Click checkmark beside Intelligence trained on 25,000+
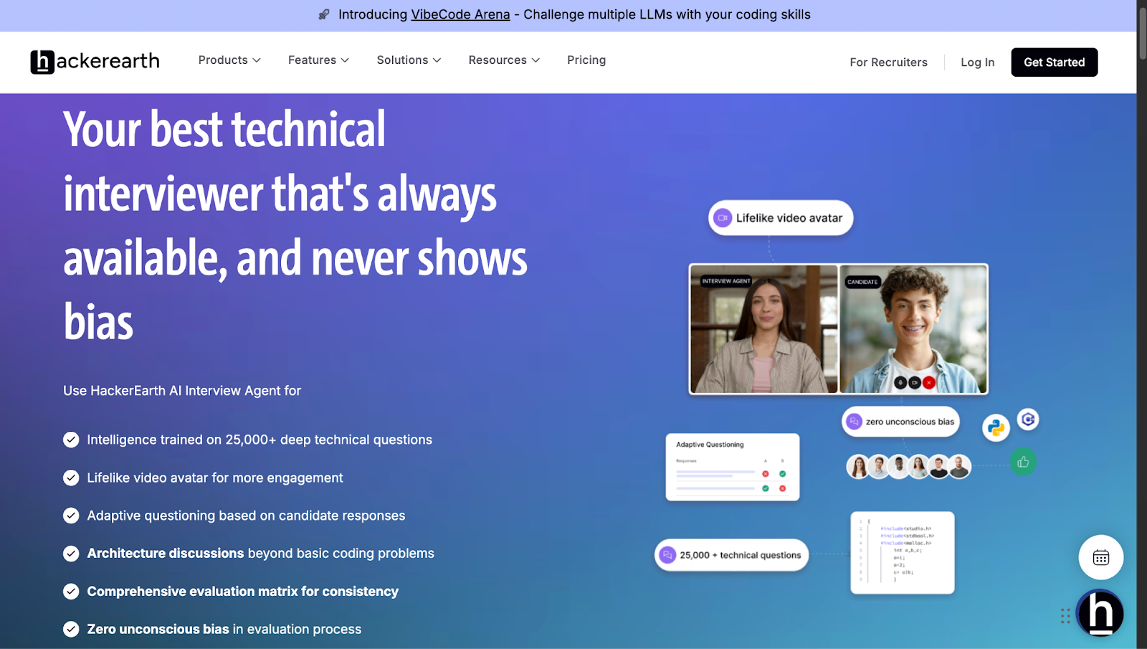 coord(71,440)
